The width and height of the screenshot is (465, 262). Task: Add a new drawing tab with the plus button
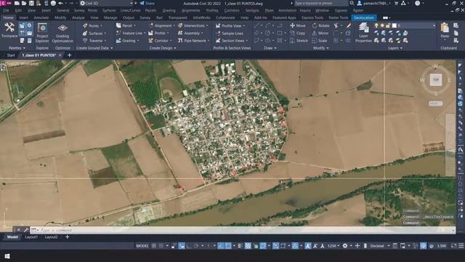pos(70,55)
